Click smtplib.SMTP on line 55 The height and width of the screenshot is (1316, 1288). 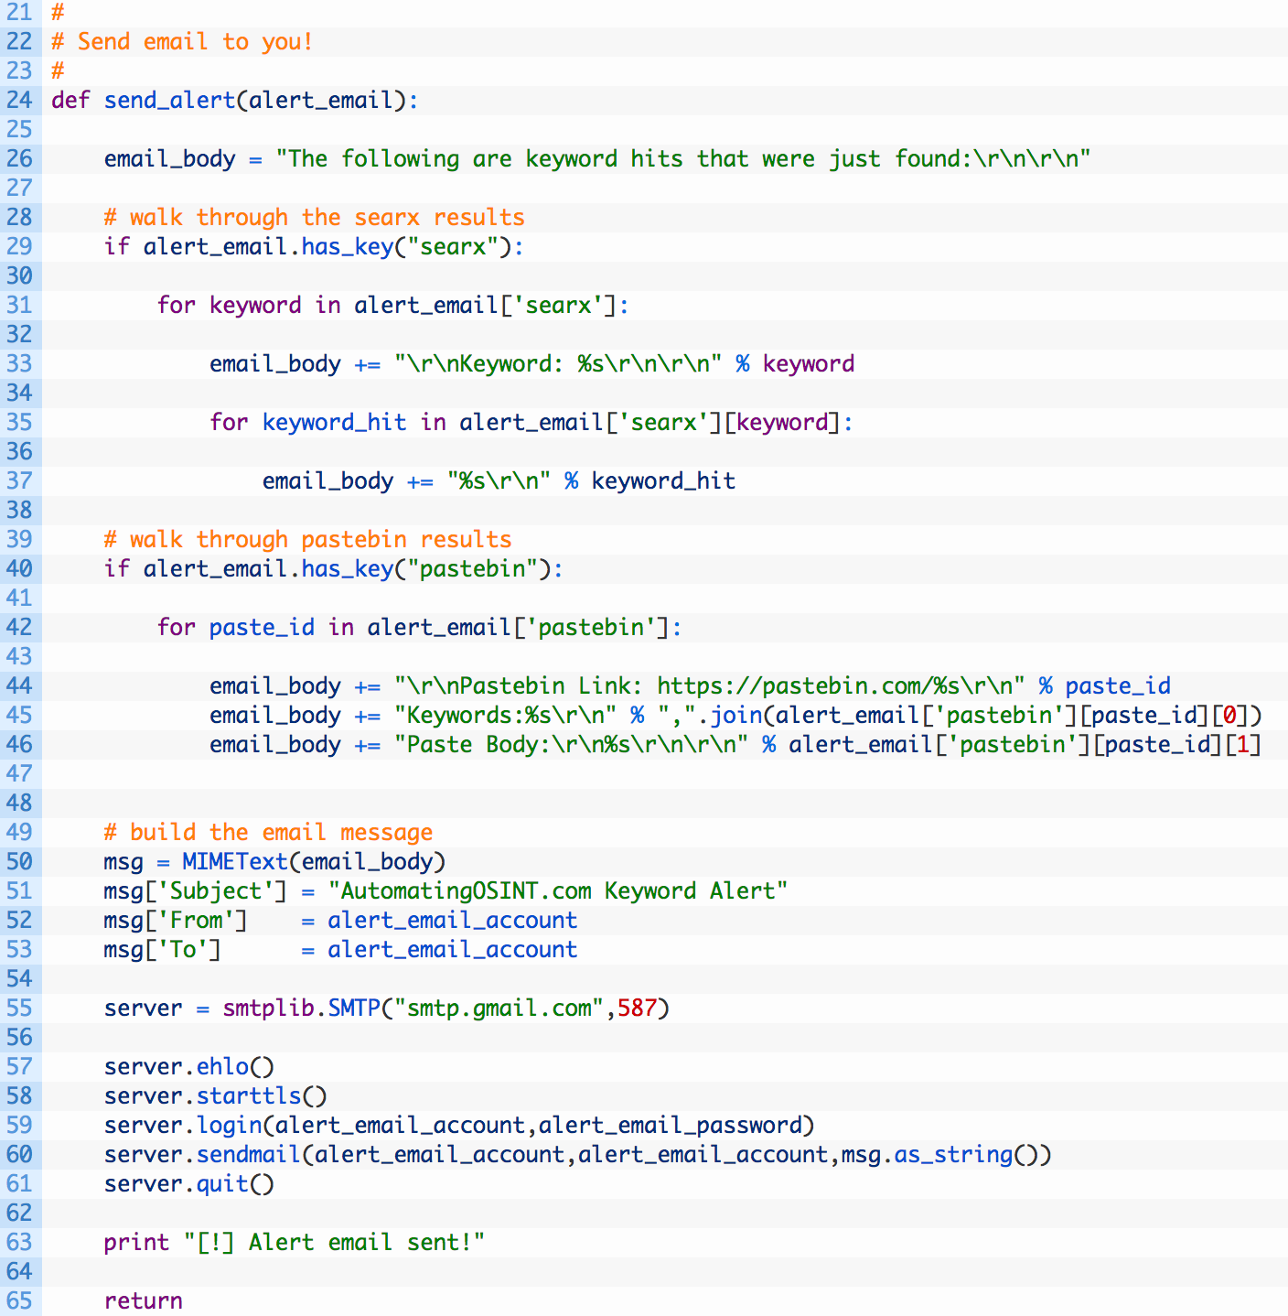coord(301,1008)
